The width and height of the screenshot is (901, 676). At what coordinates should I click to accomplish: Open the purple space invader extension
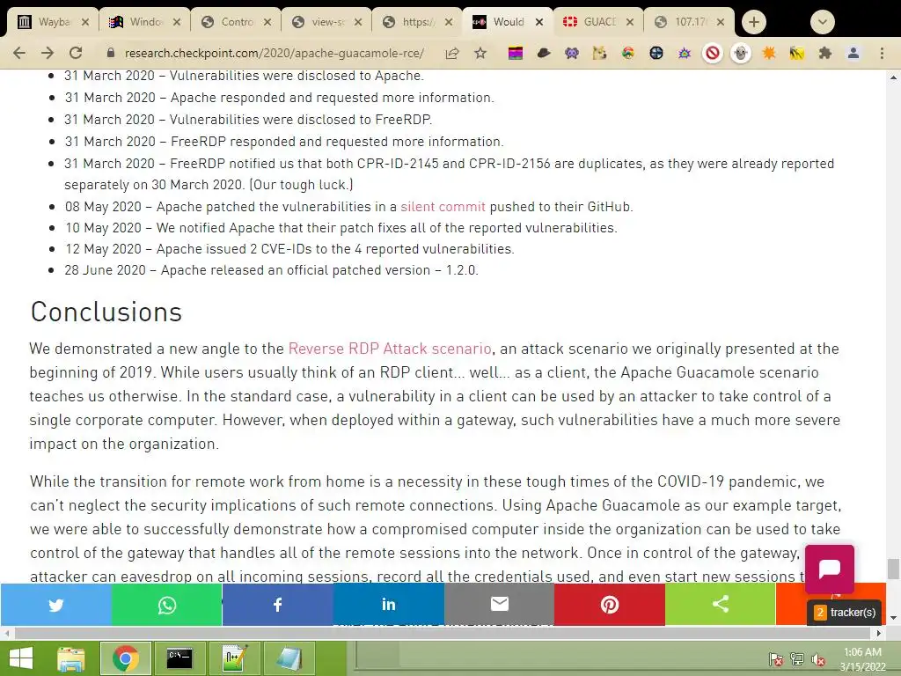571,54
